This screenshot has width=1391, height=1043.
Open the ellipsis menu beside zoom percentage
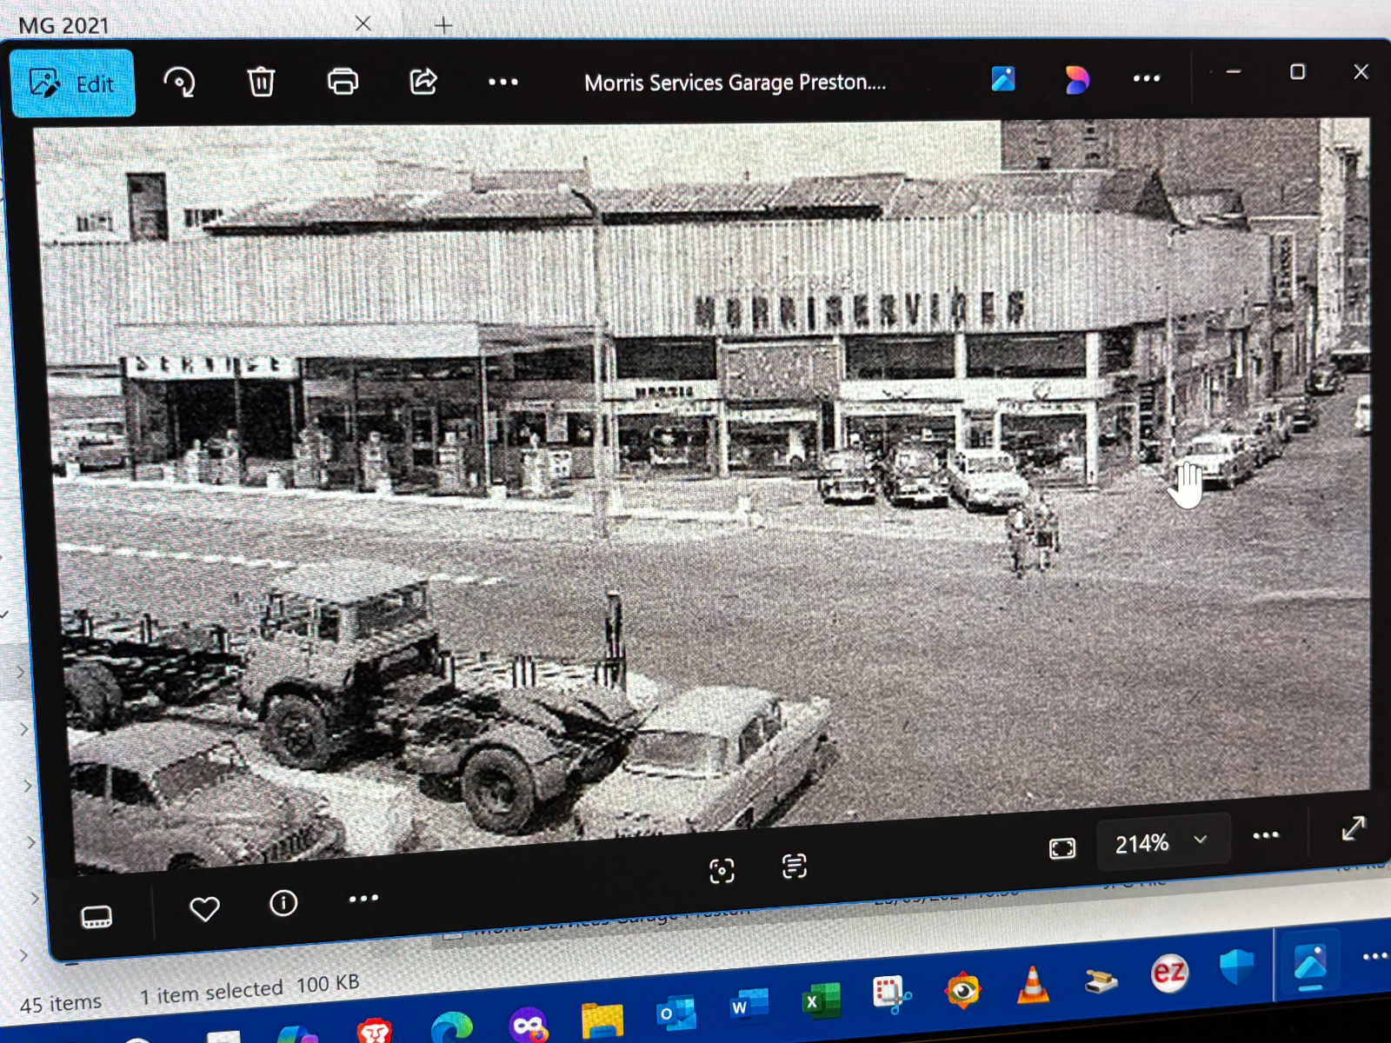click(1266, 835)
